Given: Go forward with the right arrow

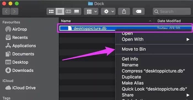Looking at the screenshot, I should point(14,12).
